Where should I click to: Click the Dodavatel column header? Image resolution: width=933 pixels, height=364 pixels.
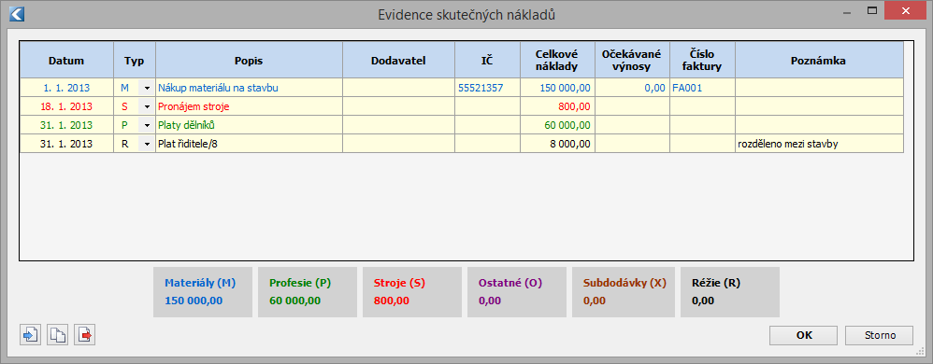tap(398, 61)
